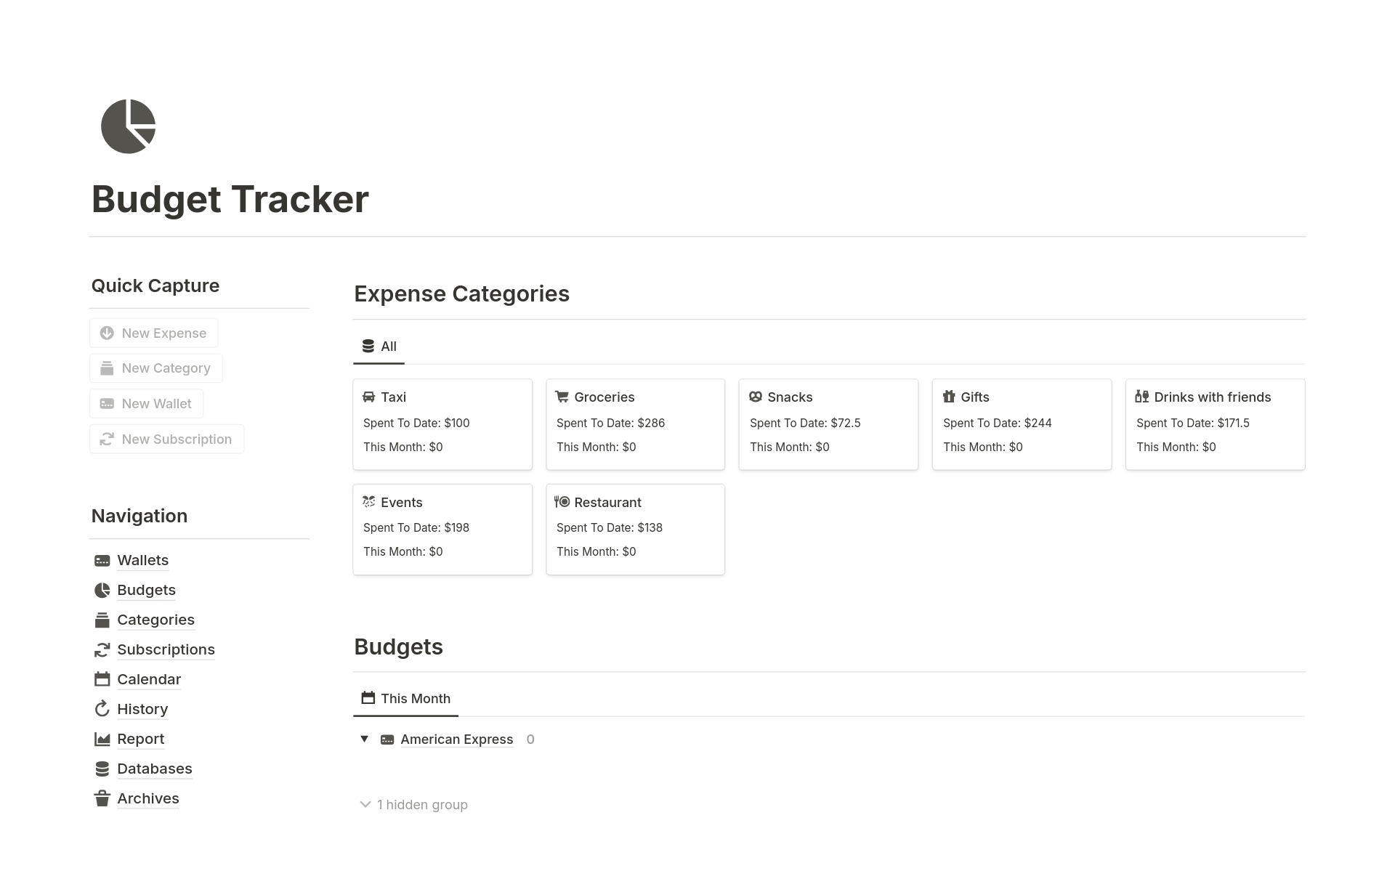Expand the 1 hidden group
The image size is (1395, 871).
(414, 805)
